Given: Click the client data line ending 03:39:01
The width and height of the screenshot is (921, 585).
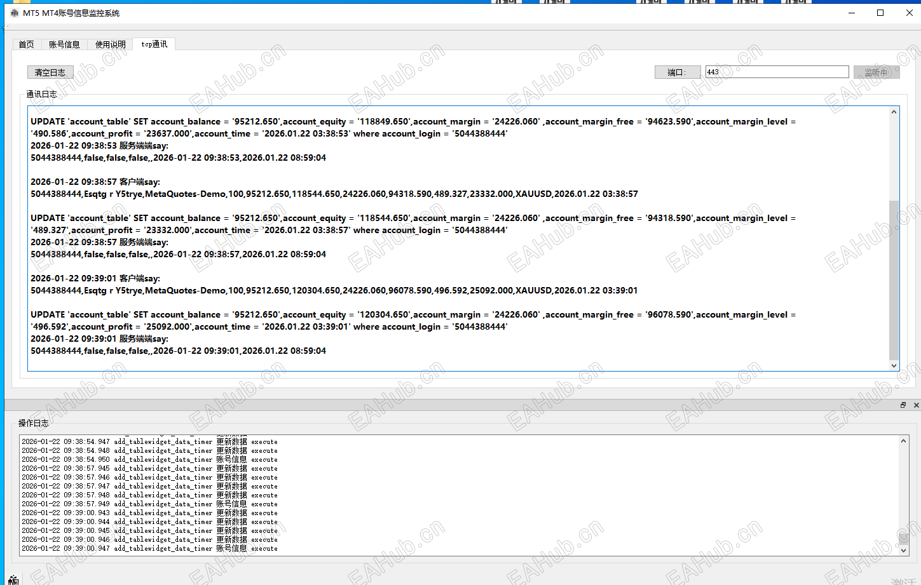Looking at the screenshot, I should (334, 290).
